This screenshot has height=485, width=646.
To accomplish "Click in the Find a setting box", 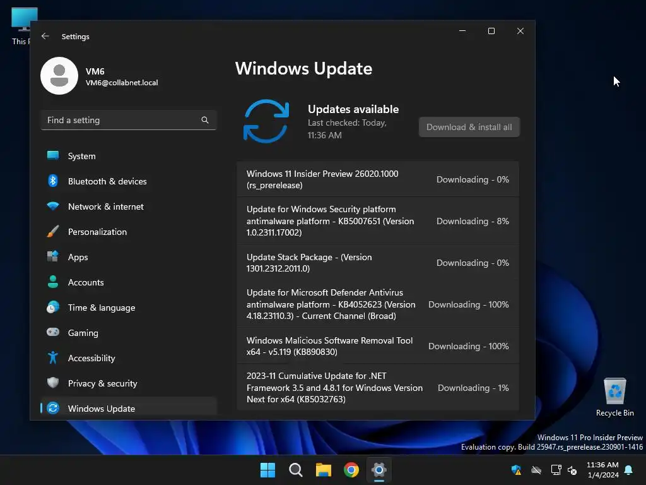I will pos(129,120).
